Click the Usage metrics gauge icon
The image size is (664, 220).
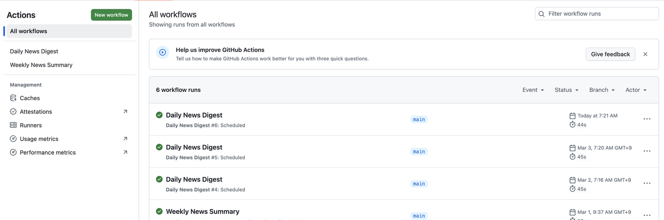click(13, 139)
